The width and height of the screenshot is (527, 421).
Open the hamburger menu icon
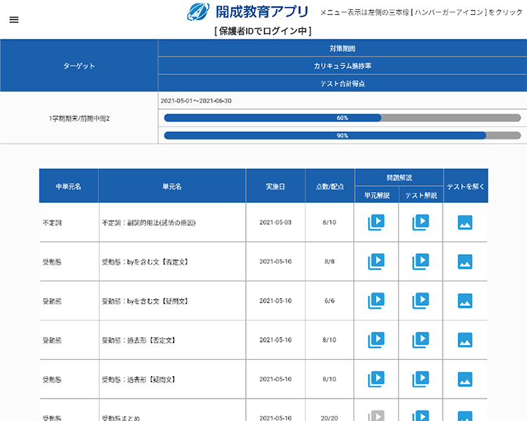[14, 20]
